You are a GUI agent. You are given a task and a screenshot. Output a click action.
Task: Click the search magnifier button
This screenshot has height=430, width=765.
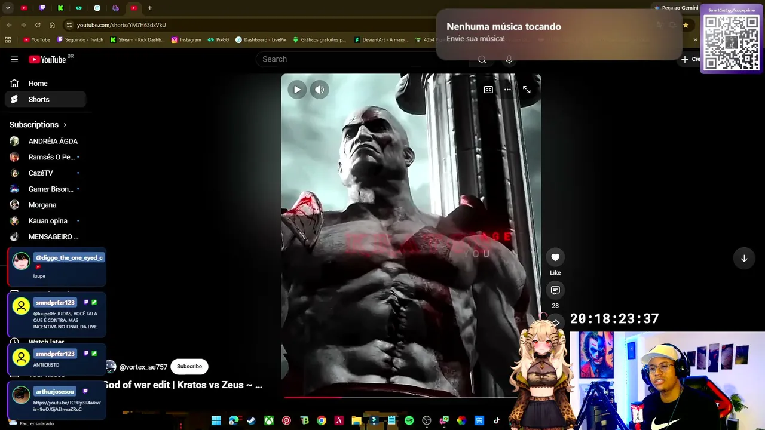pos(482,59)
